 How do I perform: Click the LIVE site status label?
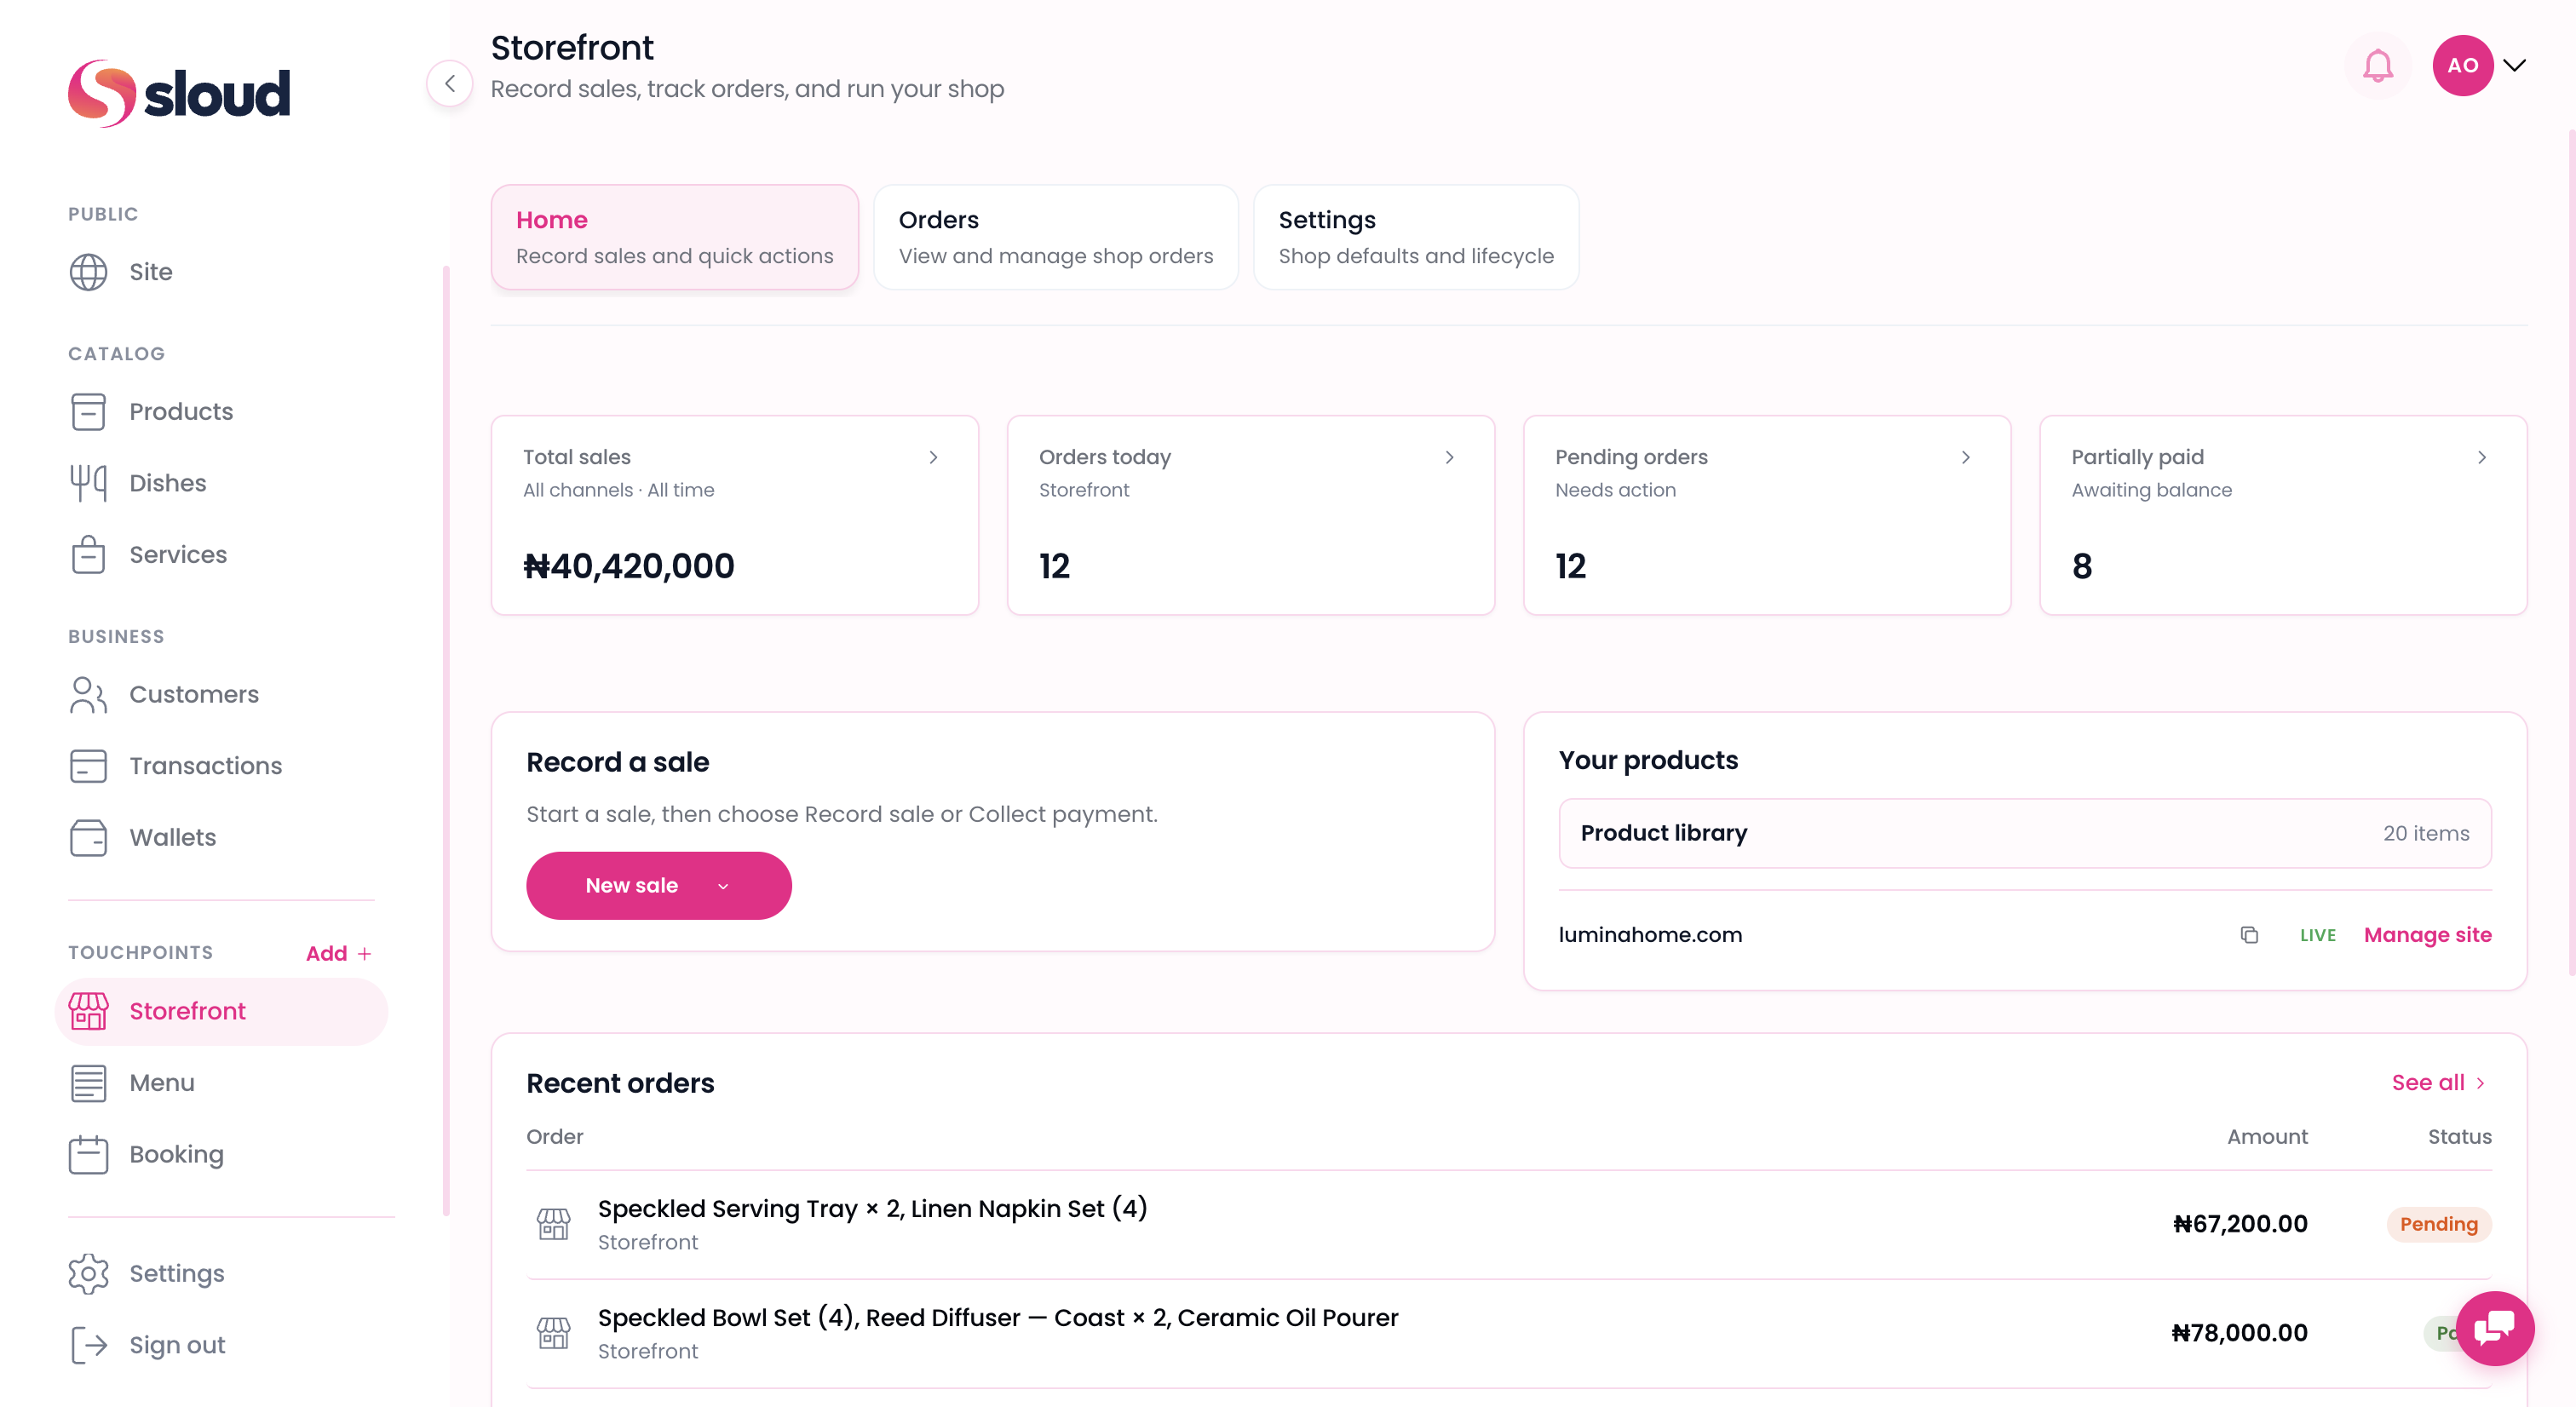pyautogui.click(x=2317, y=935)
